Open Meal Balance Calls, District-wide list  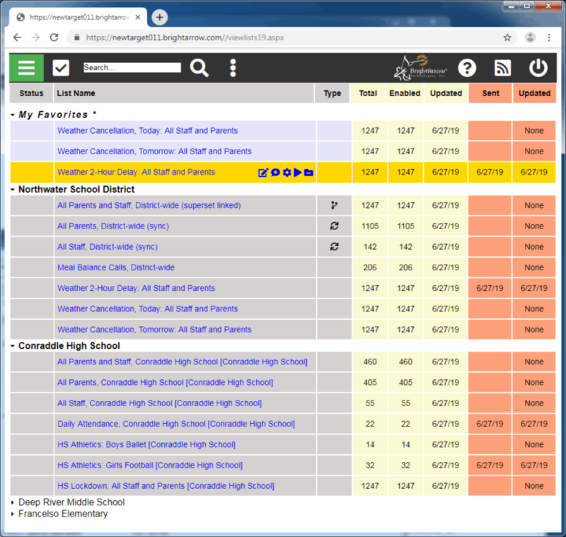[115, 267]
